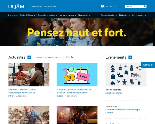Expand the À propos menu
Image resolution: width=155 pixels, height=124 pixels.
[13, 15]
